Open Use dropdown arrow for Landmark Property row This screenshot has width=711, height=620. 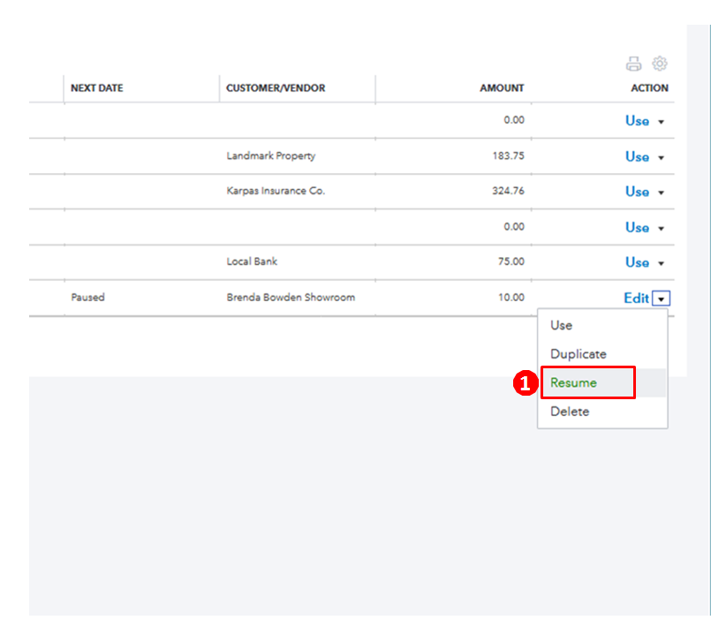[662, 158]
